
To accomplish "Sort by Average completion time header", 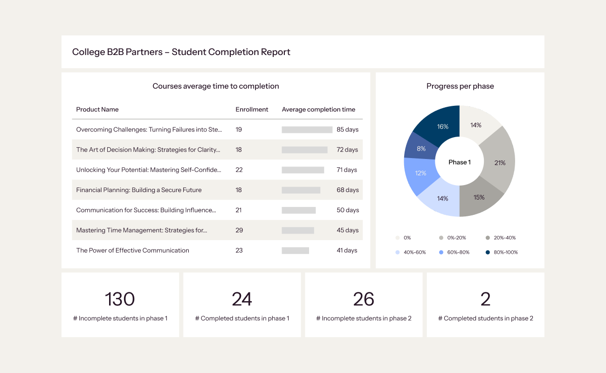I will (318, 110).
